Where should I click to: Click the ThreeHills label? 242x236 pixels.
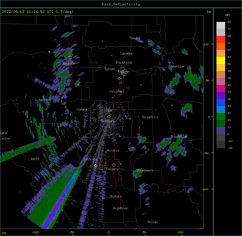click(x=150, y=117)
